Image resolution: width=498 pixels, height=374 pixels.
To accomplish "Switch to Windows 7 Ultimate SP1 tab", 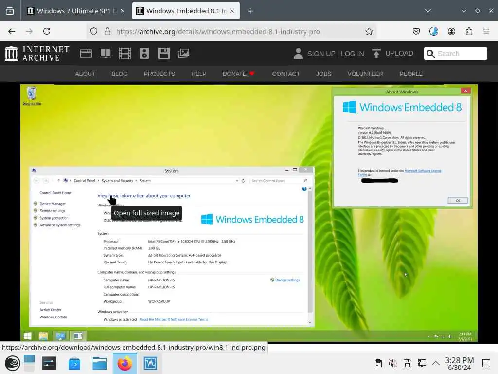I will [x=75, y=11].
